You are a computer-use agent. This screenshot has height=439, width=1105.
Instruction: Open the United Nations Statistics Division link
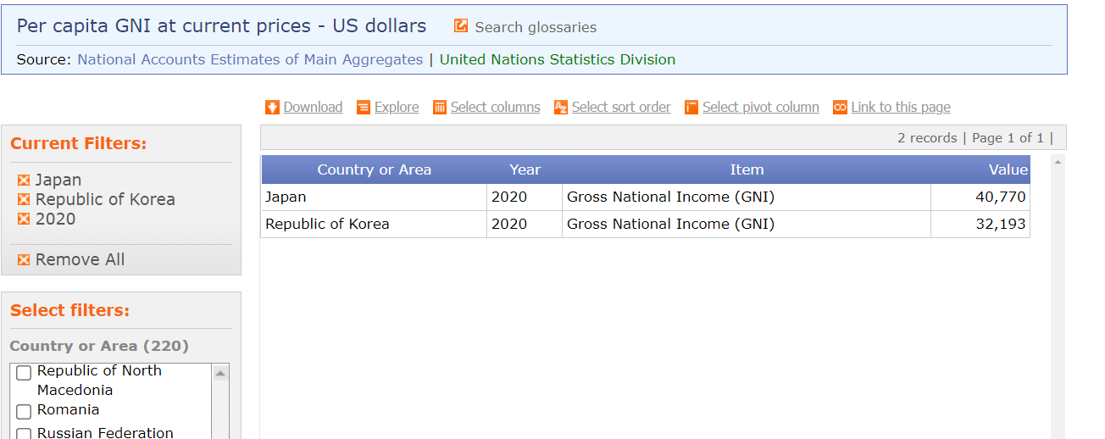[557, 59]
